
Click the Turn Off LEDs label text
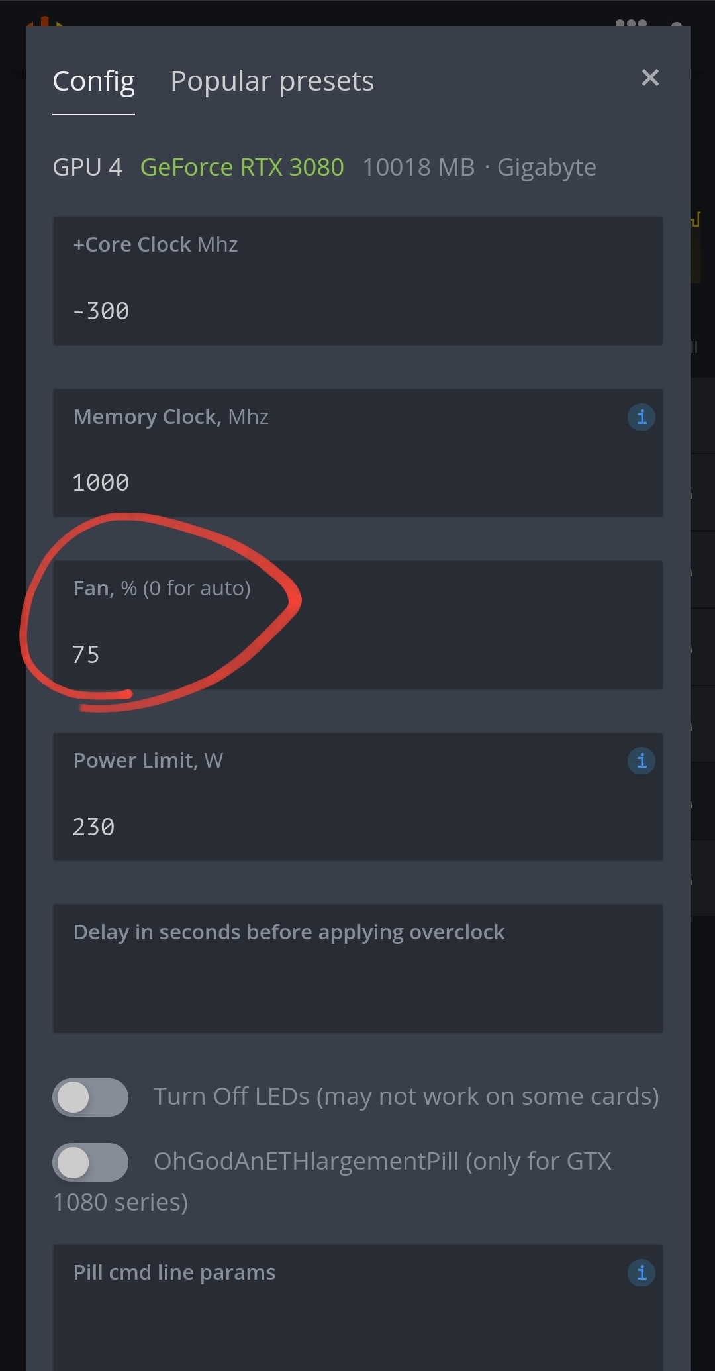(406, 1097)
